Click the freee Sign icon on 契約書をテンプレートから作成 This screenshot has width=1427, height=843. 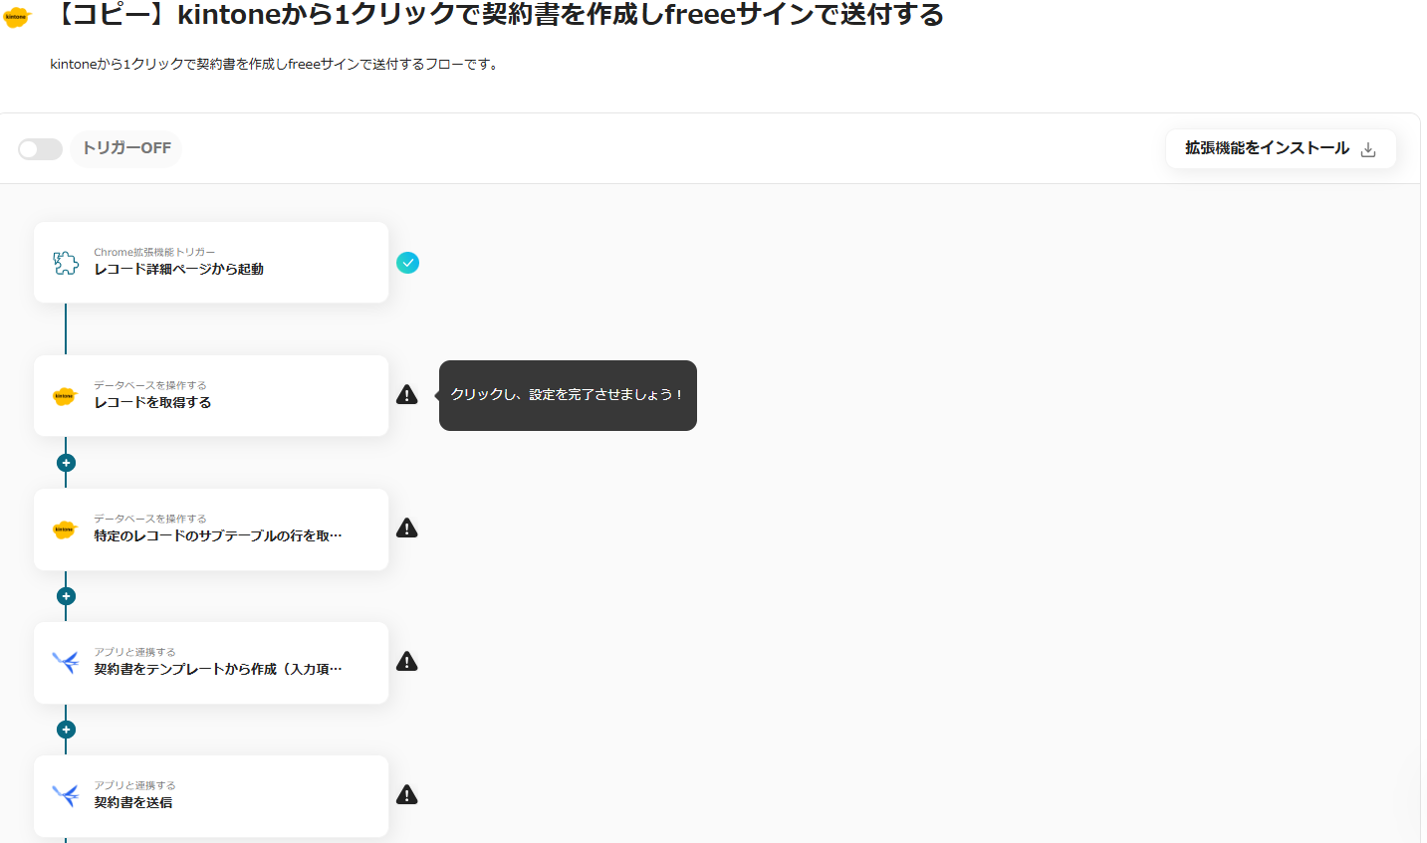tap(66, 662)
